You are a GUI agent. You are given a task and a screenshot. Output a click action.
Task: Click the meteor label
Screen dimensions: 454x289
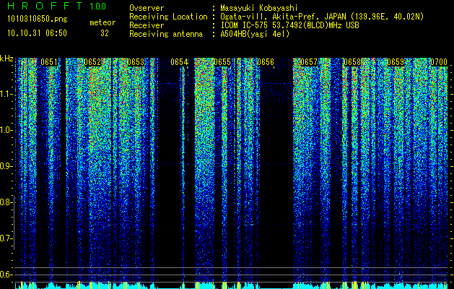(x=102, y=22)
